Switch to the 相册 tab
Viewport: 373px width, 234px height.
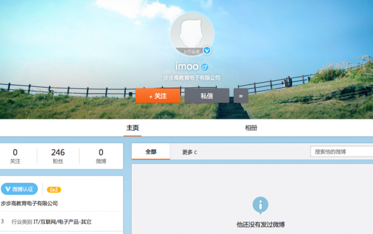[x=251, y=128]
